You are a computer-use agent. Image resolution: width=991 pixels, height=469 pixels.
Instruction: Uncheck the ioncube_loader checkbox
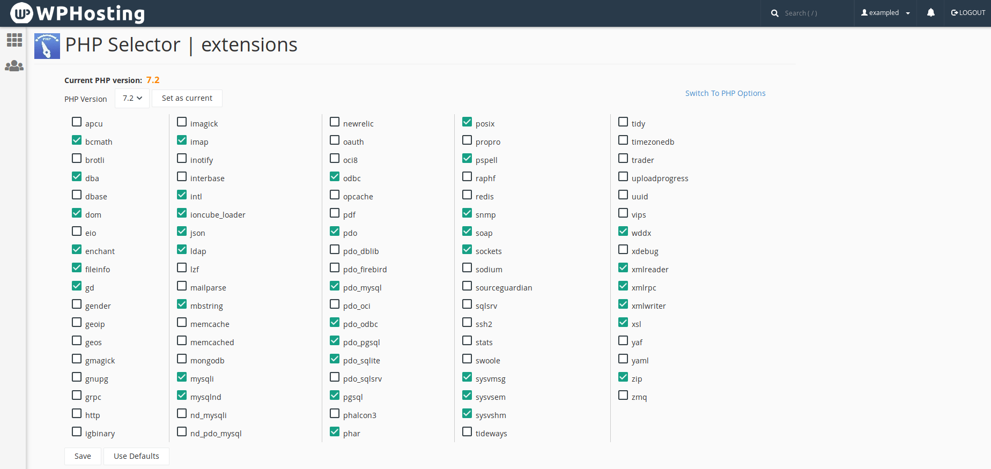click(182, 213)
